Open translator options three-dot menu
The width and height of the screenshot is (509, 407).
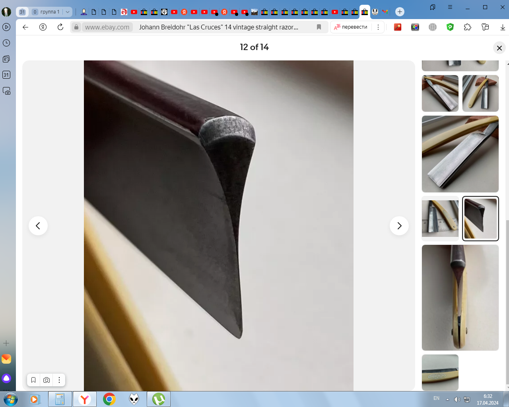378,27
